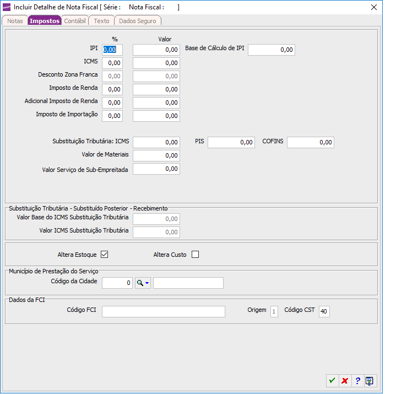This screenshot has height=394, width=396.
Task: Open the Contábil tab
Action: click(74, 21)
